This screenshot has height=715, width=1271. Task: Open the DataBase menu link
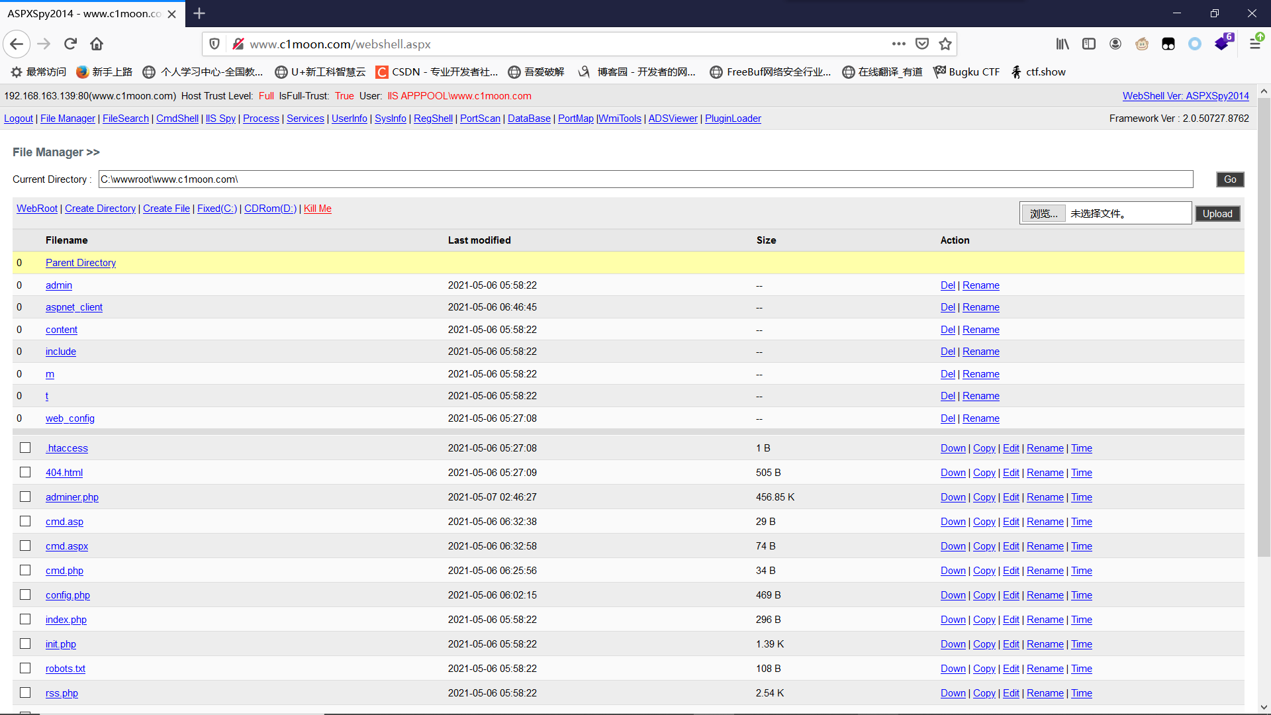(529, 119)
